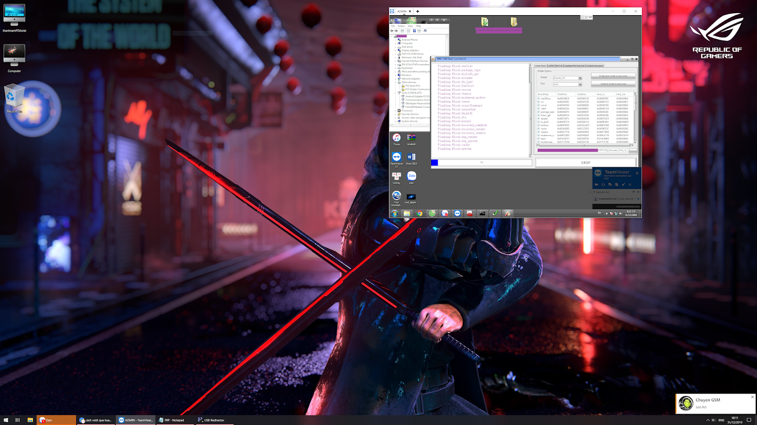Open iTunes on the remote desktop
The height and width of the screenshot is (425, 757).
[396, 139]
